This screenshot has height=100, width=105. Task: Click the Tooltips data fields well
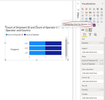point(92,98)
